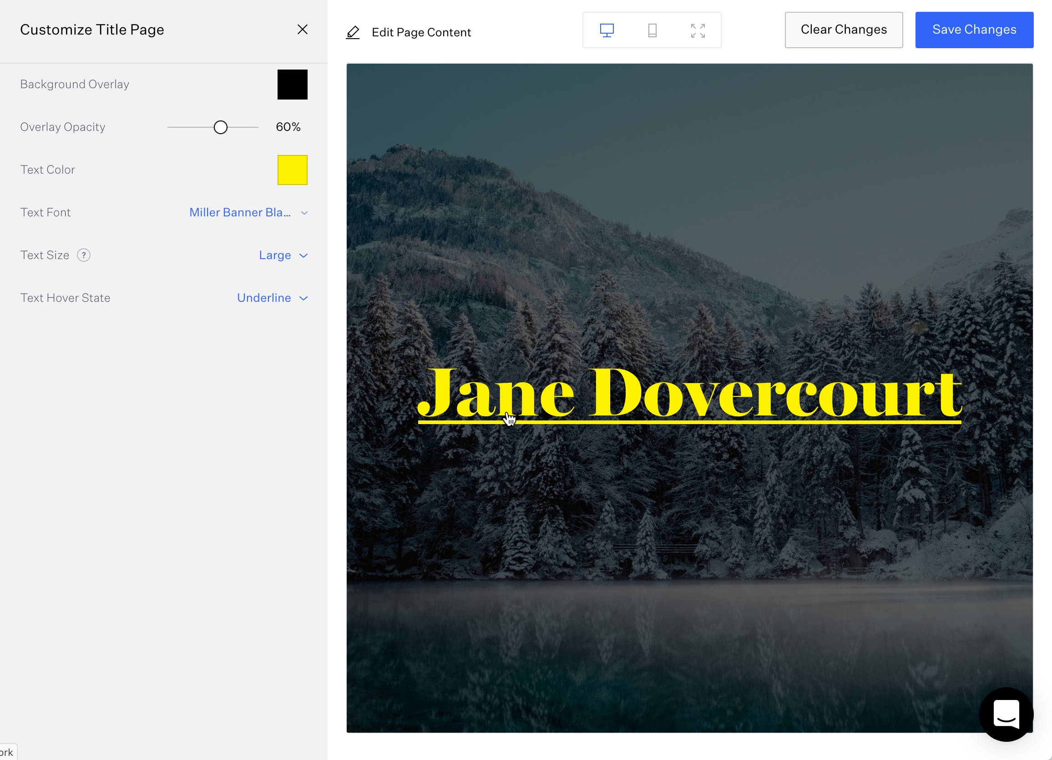Open the Text Color yellow swatch
1052x760 pixels.
[292, 170]
